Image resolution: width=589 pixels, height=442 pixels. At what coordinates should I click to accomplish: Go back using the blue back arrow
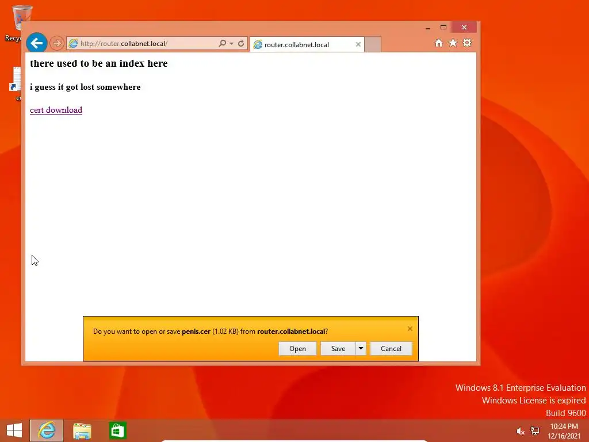pos(37,43)
